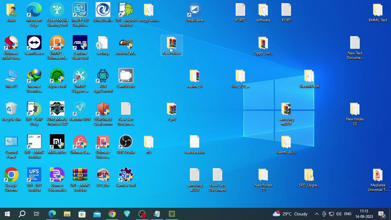Launch OBS Studio from the desktop shortcut
This screenshot has width=391, height=220.
point(126,145)
